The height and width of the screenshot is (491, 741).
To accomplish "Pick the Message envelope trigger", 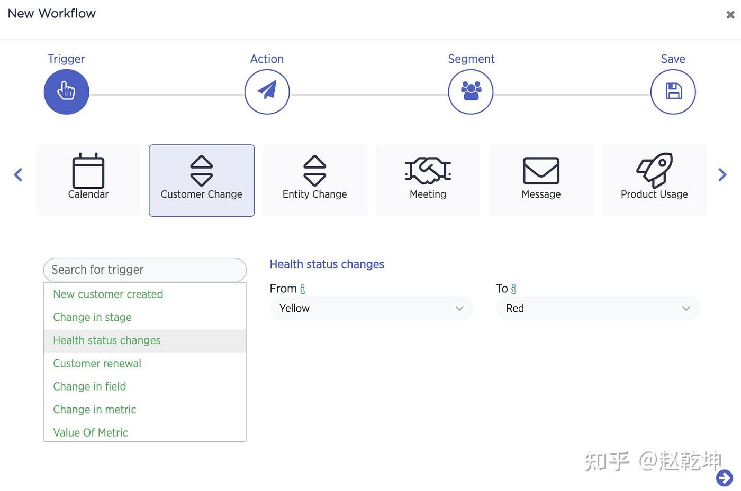I will [x=541, y=180].
